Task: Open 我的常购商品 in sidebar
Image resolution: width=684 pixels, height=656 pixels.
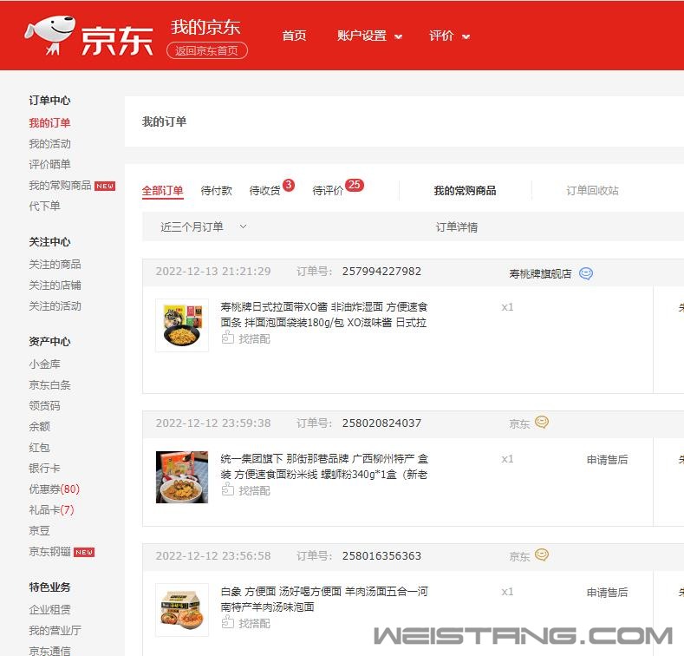Action: click(60, 186)
